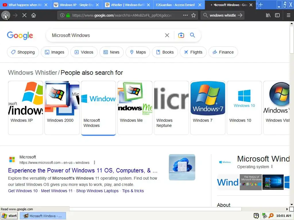
Task: Select the Windows Vista card
Action: 276,108
